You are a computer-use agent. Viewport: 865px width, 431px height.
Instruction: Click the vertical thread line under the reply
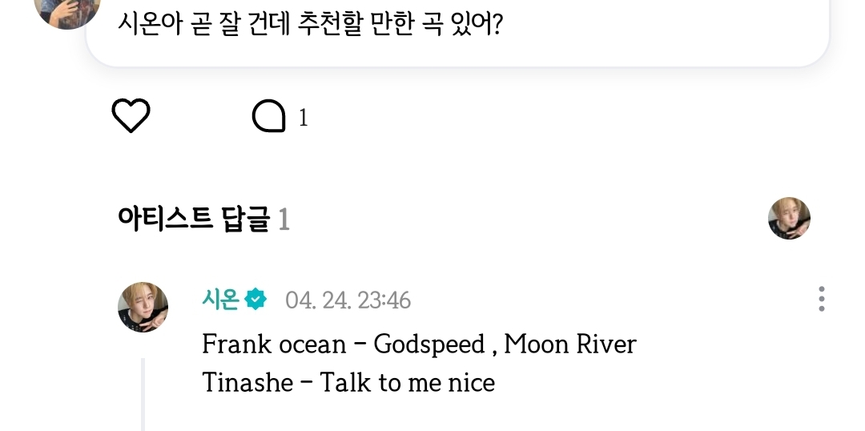click(x=143, y=394)
